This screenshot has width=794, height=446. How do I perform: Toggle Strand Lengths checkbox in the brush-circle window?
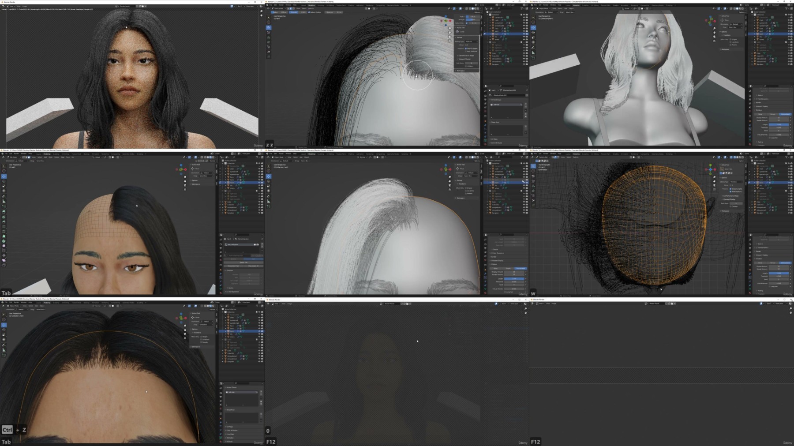467,49
